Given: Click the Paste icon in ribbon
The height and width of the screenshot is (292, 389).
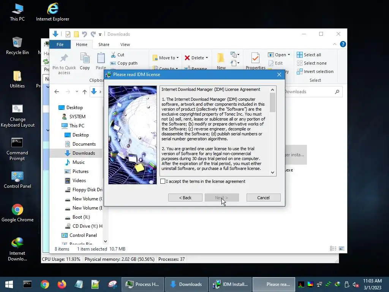Looking at the screenshot, I should 101,58.
